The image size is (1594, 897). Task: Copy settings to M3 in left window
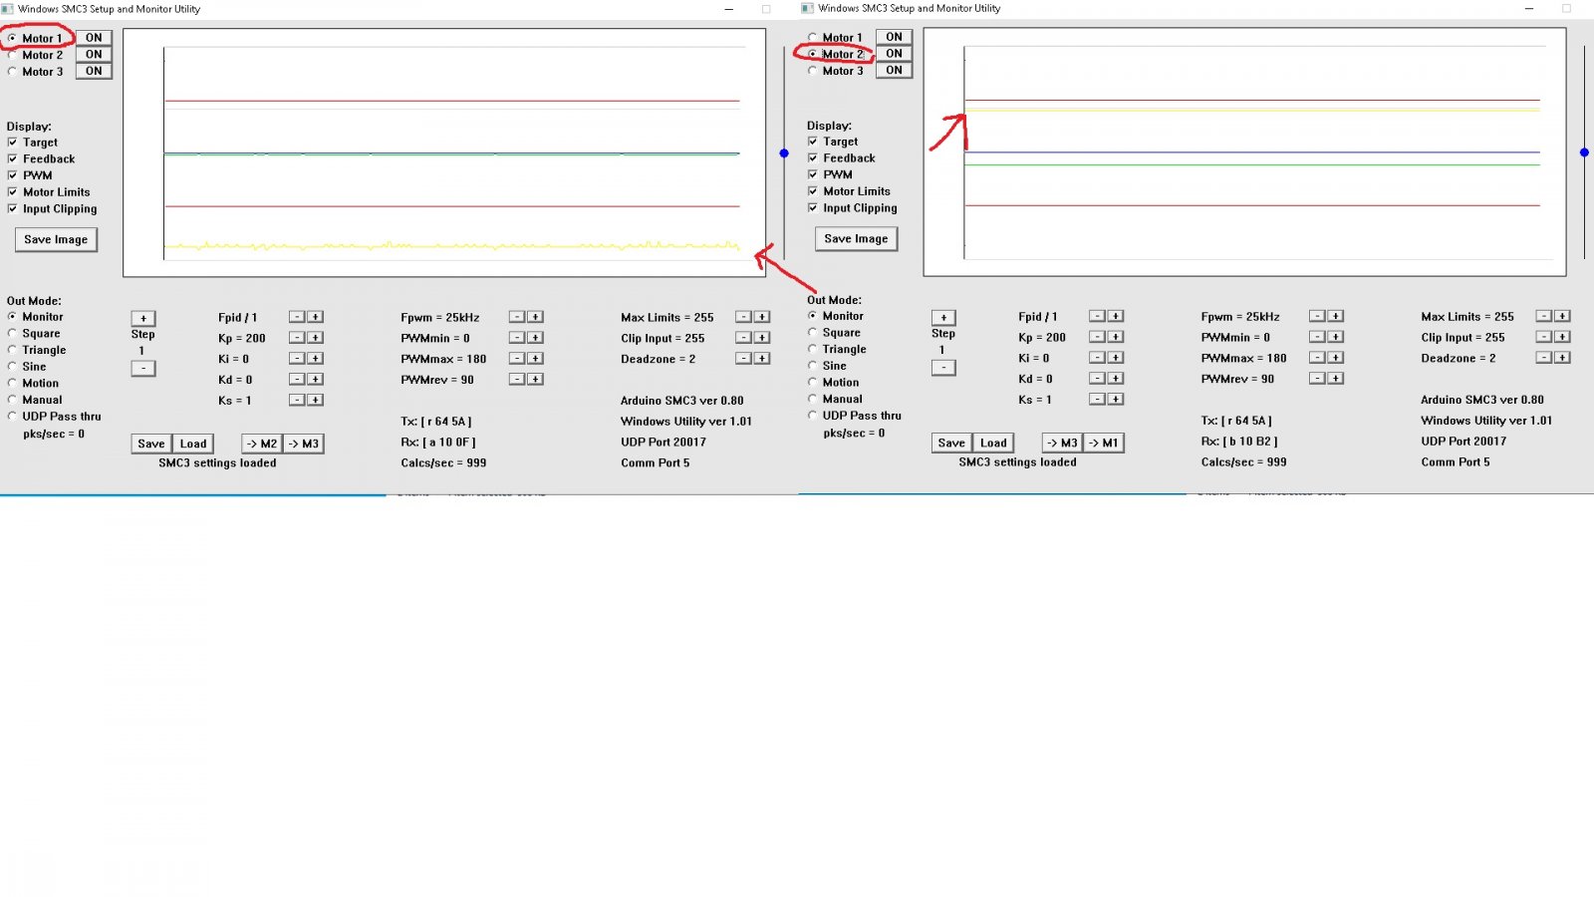tap(304, 445)
